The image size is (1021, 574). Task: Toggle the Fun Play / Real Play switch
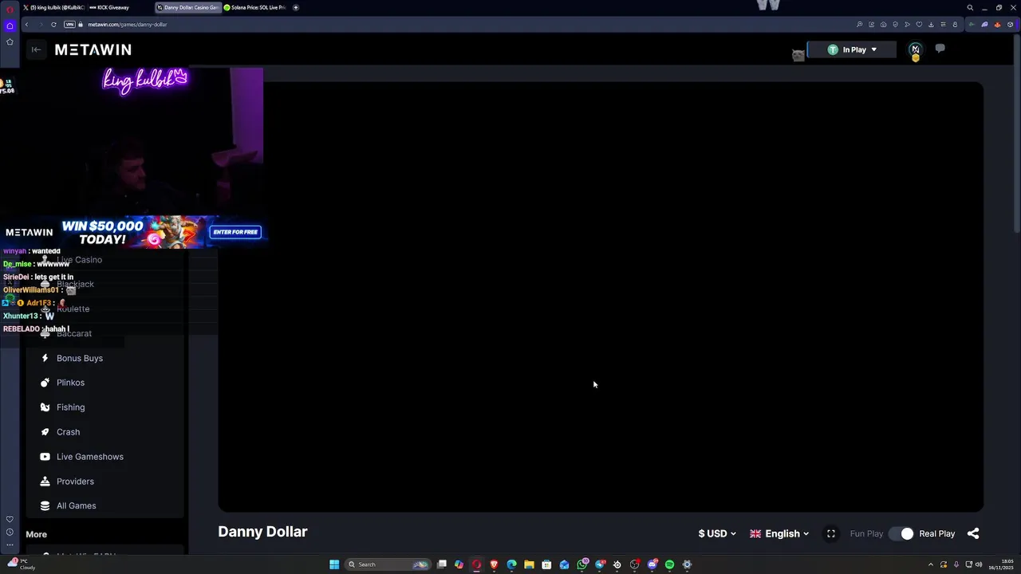coord(902,533)
